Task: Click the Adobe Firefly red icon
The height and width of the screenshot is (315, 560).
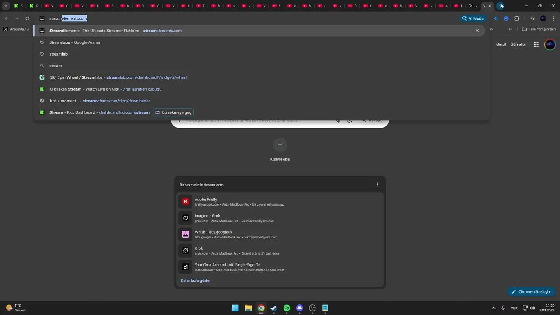Action: pos(185,201)
